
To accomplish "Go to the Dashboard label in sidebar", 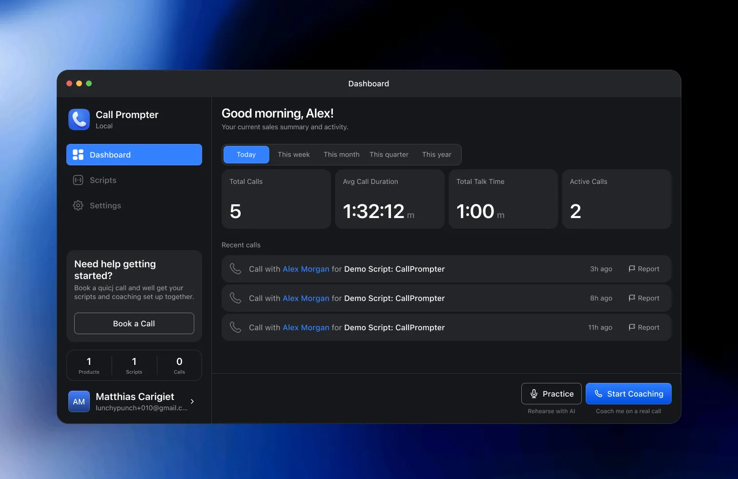I will point(110,155).
